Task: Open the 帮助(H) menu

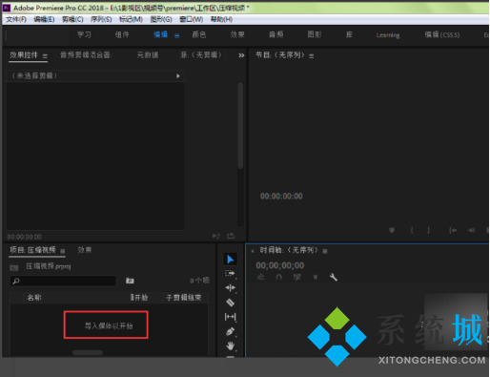Action: pyautogui.click(x=221, y=19)
